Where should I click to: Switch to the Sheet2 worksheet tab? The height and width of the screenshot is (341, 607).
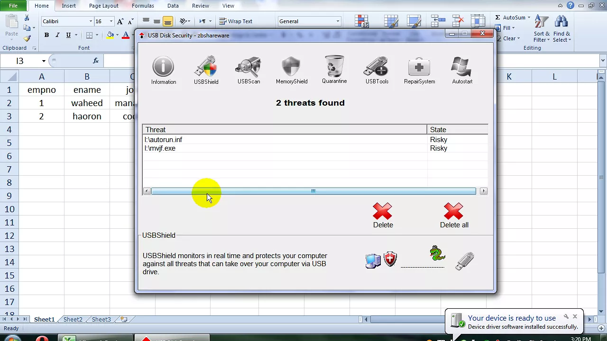pyautogui.click(x=73, y=320)
